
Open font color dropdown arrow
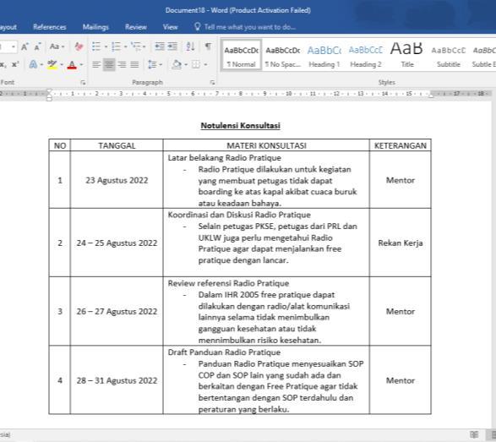pos(81,65)
